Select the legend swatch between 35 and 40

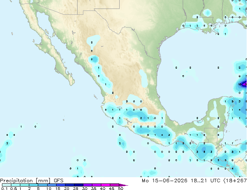(96, 185)
